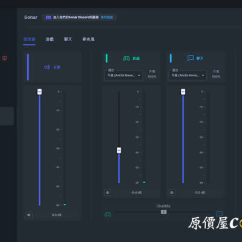Switch to the 聊天 tab
The height and width of the screenshot is (242, 242).
(x=68, y=39)
